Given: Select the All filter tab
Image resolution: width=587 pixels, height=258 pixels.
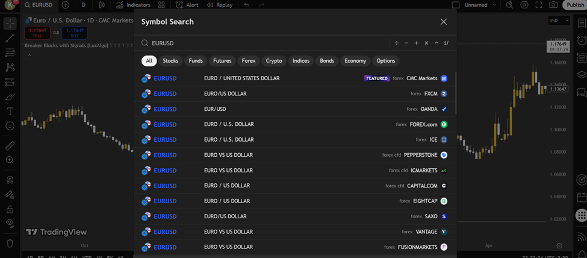Looking at the screenshot, I should [149, 61].
